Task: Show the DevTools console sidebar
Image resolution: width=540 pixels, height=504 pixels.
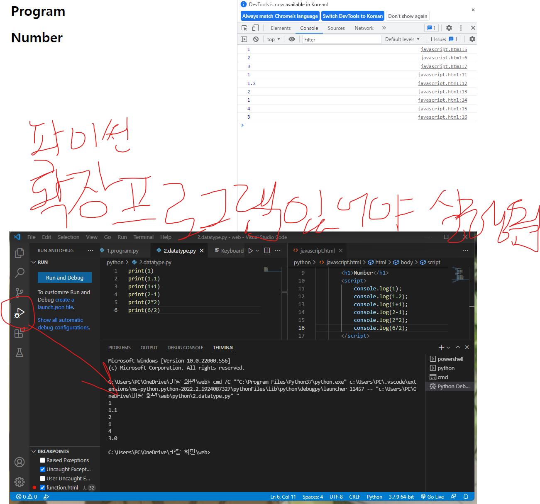Action: point(244,39)
